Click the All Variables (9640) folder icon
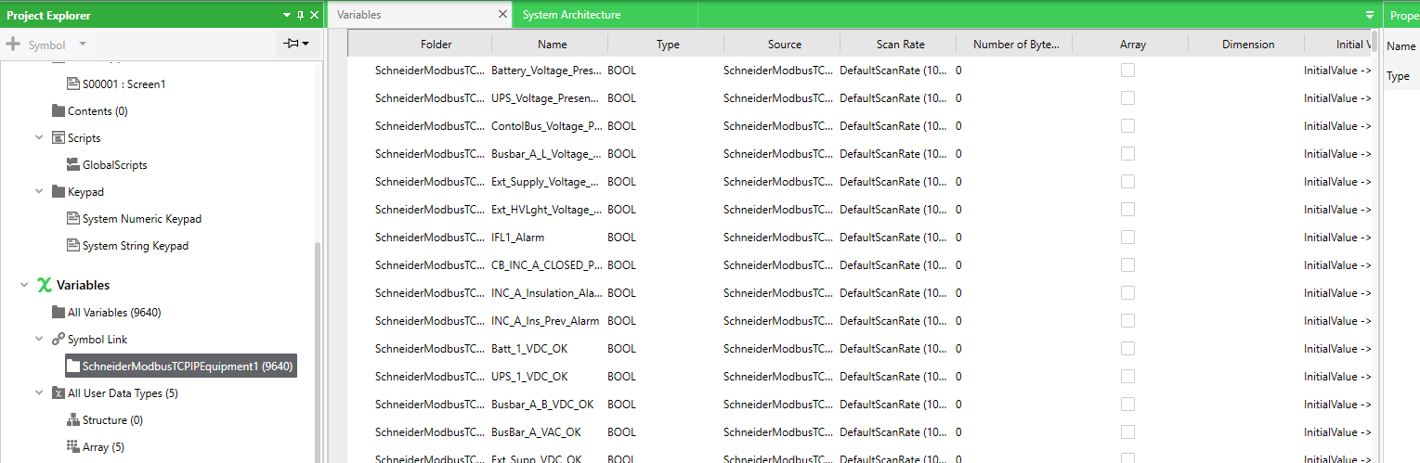 point(59,312)
